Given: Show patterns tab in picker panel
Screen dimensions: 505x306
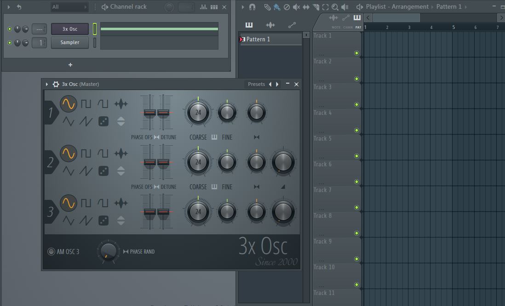Looking at the screenshot, I should point(249,25).
